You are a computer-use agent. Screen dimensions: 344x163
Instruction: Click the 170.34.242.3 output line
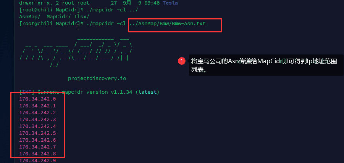[x=37, y=120]
